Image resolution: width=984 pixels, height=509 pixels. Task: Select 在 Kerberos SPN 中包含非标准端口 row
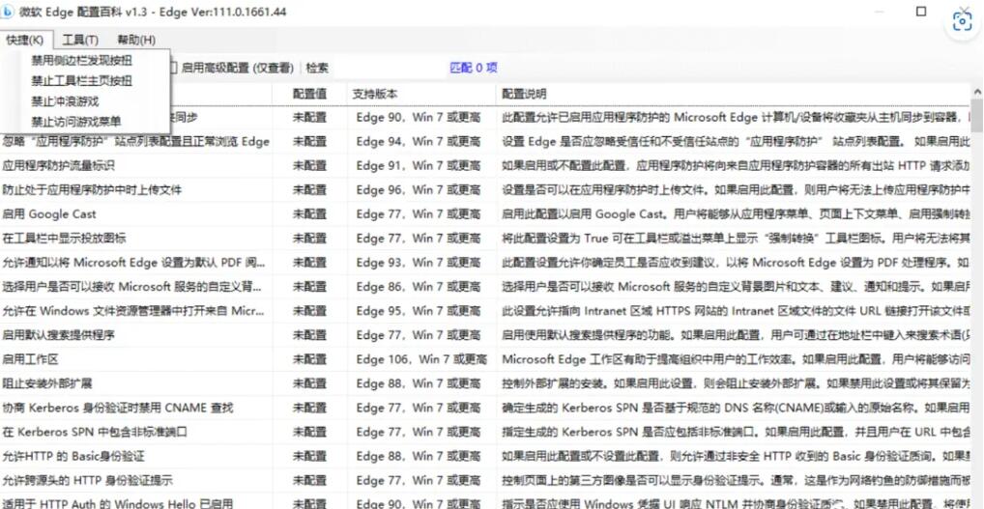486,432
